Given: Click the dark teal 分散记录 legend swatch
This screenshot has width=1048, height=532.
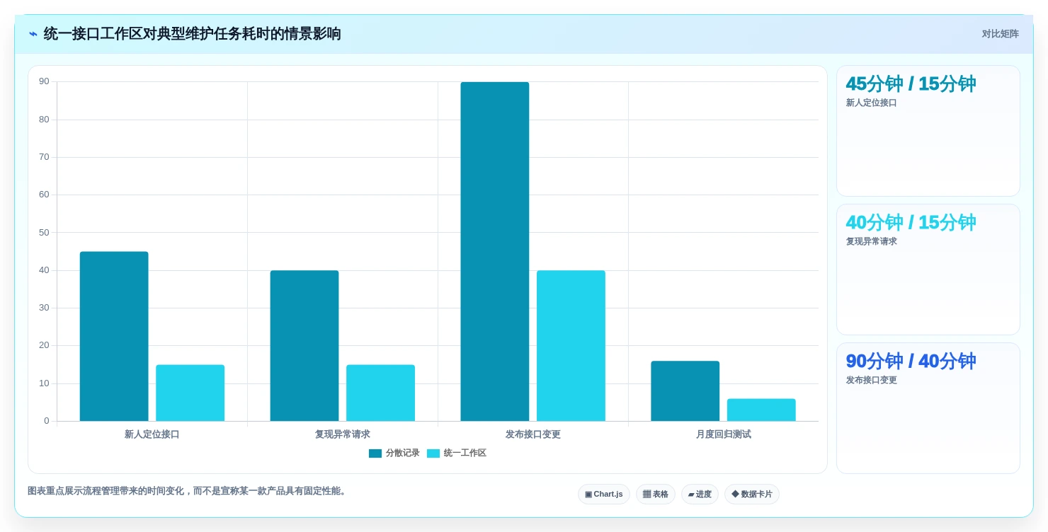Looking at the screenshot, I should (x=375, y=453).
